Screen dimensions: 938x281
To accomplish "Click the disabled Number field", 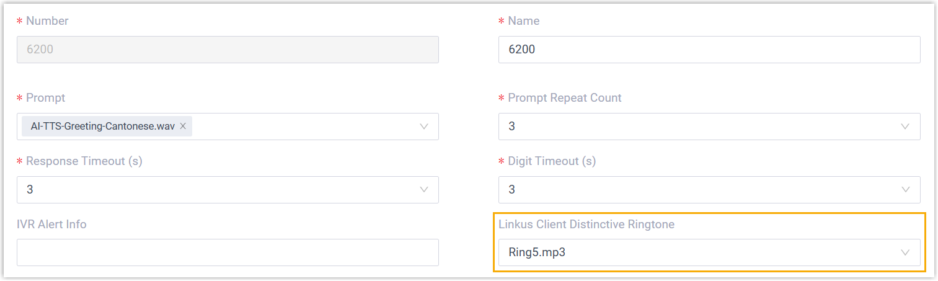I will pyautogui.click(x=227, y=50).
